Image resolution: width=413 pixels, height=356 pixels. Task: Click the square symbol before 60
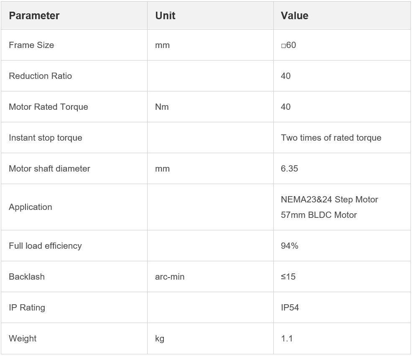tap(283, 45)
